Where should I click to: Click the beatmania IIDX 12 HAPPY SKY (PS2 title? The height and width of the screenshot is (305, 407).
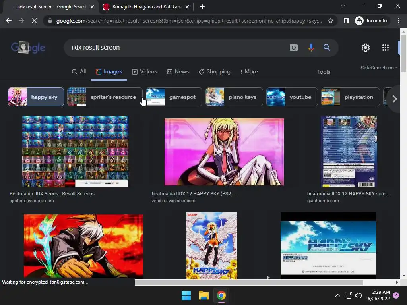click(194, 194)
